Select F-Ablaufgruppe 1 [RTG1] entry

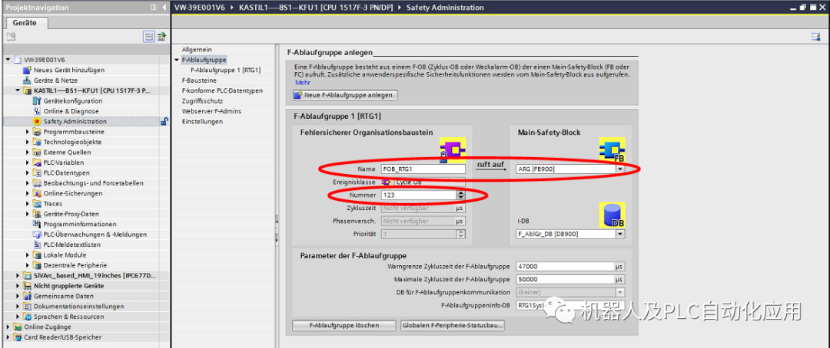225,71
